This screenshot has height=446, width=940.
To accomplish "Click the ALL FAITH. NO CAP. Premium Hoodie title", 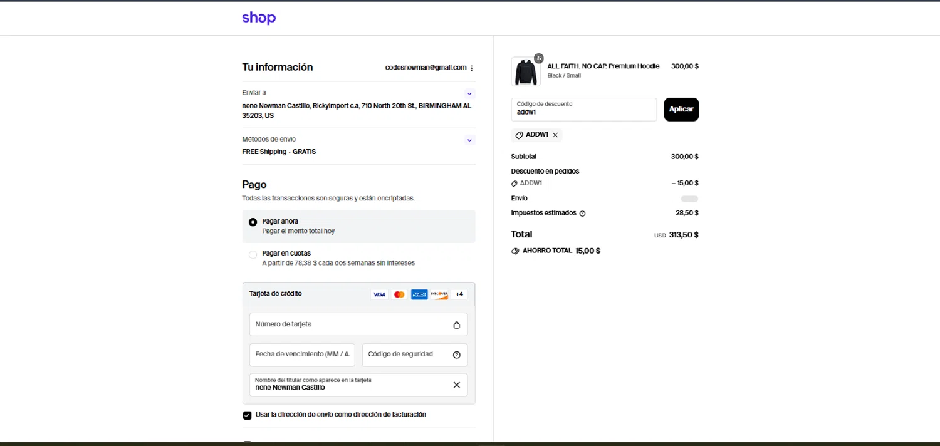I will click(603, 66).
